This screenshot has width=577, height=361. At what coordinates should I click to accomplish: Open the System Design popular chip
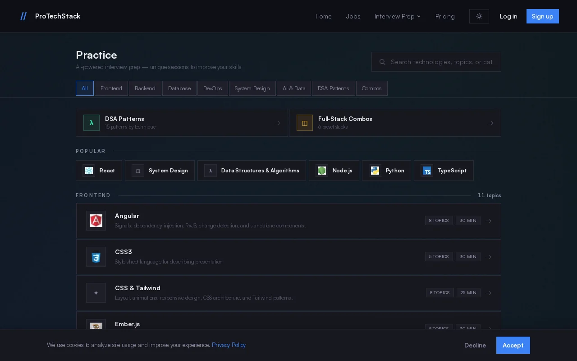click(x=160, y=171)
